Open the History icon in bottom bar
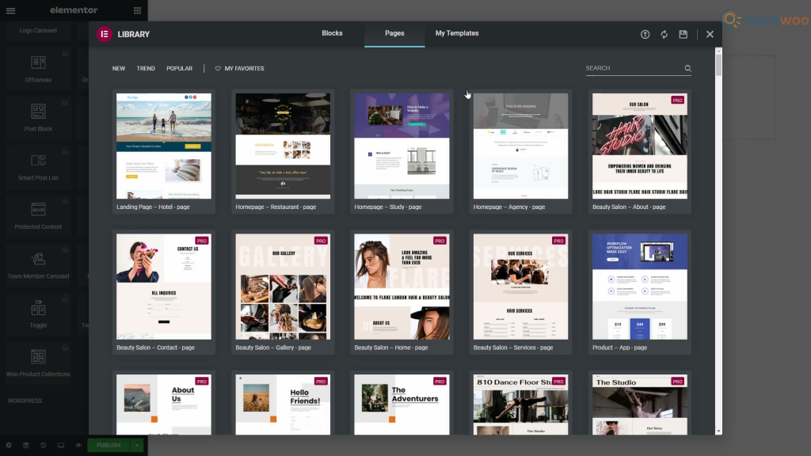This screenshot has width=811, height=456. (44, 445)
